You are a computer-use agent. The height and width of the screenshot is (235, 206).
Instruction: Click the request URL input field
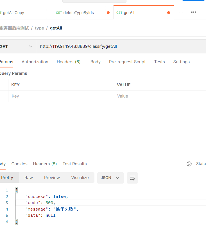pos(121,47)
